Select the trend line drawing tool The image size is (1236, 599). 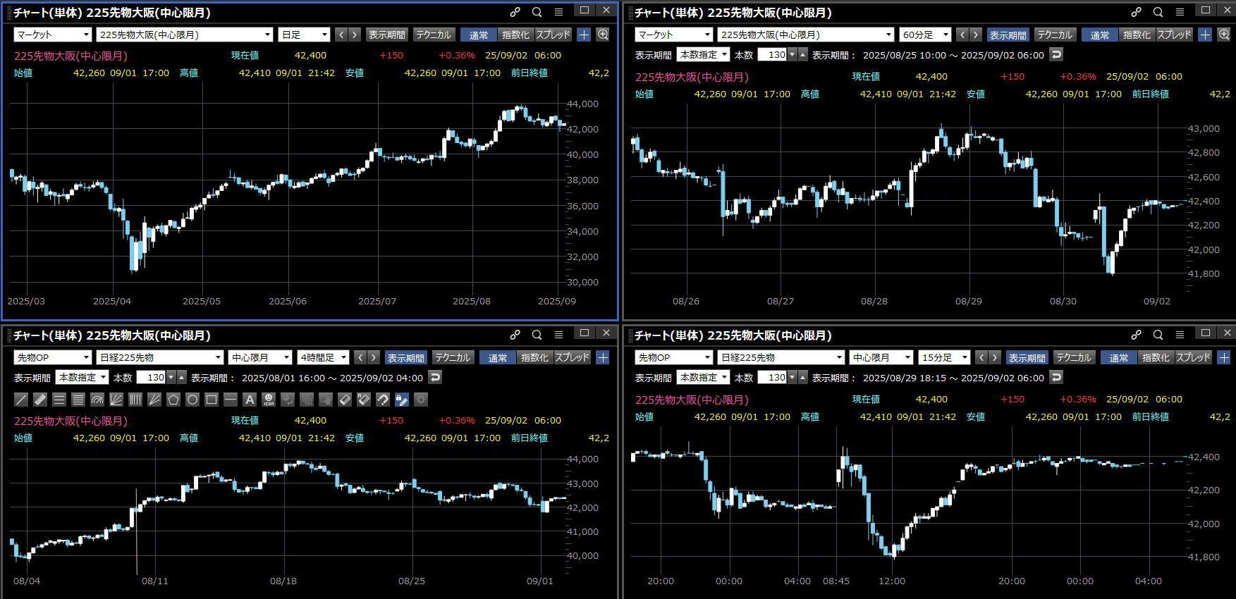21,400
